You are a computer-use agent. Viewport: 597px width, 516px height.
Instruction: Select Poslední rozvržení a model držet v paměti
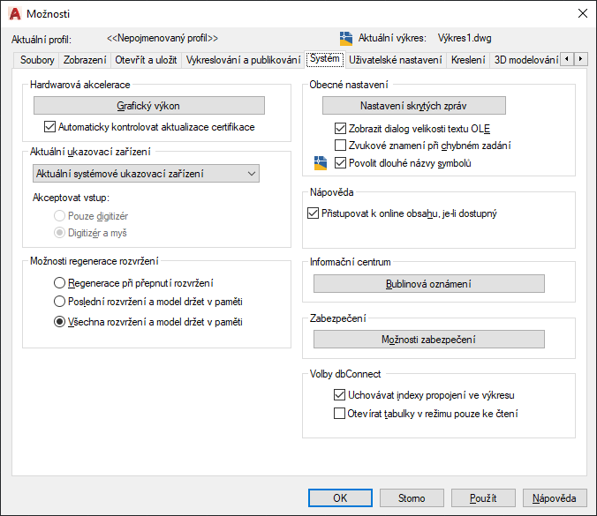[x=60, y=303]
